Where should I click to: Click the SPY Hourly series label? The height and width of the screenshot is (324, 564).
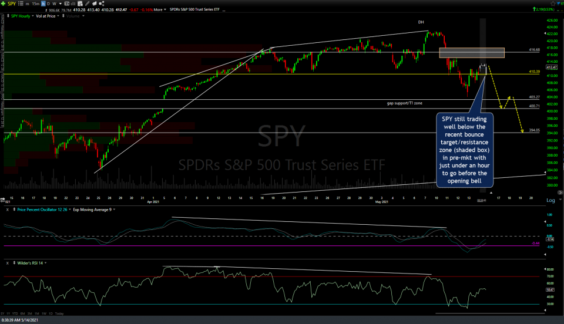21,16
